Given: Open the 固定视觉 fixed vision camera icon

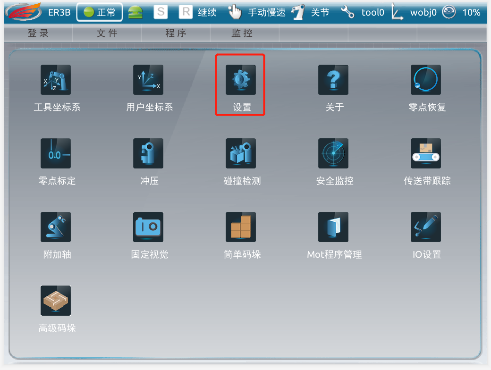Looking at the screenshot, I should pos(148,227).
